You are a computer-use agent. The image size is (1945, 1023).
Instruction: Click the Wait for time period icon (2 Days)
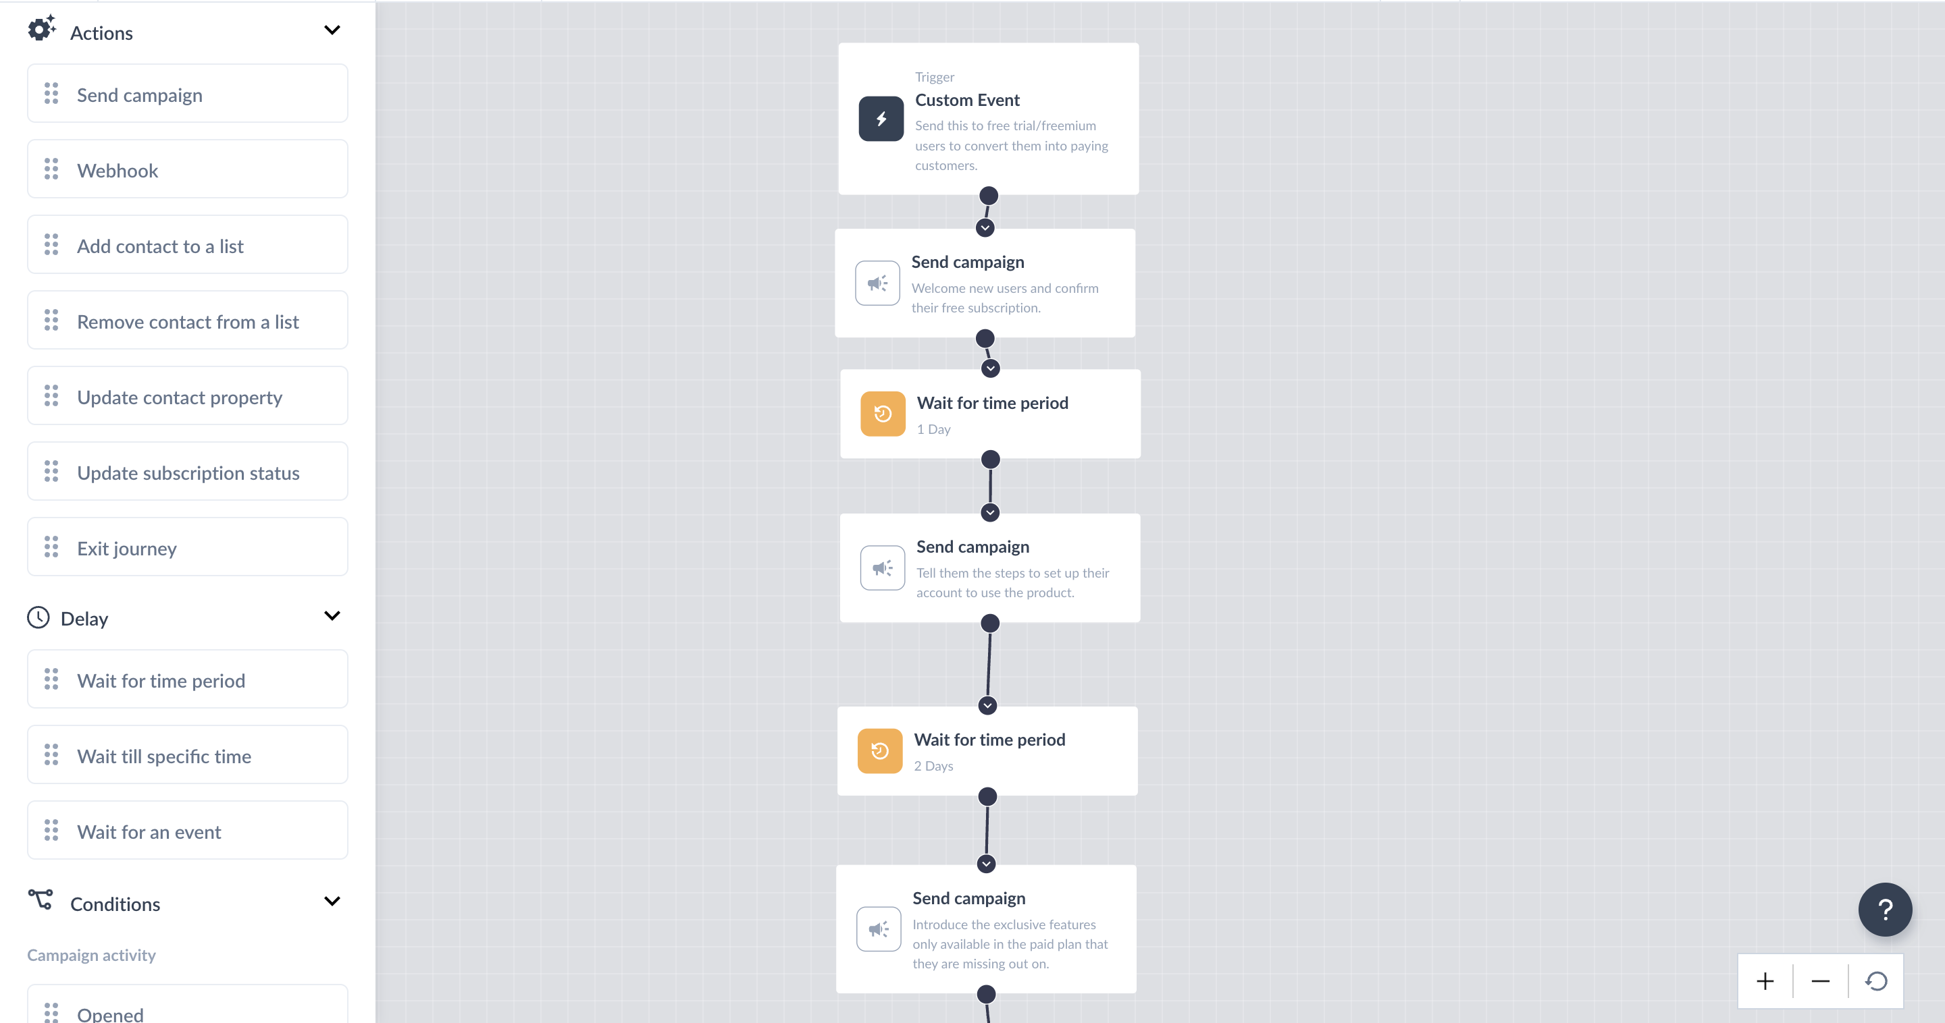coord(880,750)
